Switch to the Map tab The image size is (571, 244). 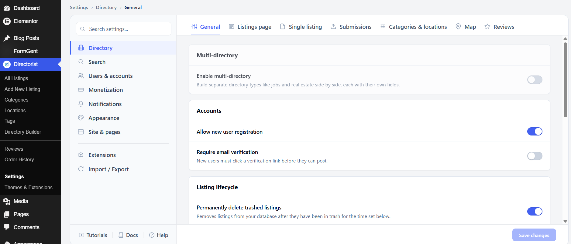pos(466,27)
